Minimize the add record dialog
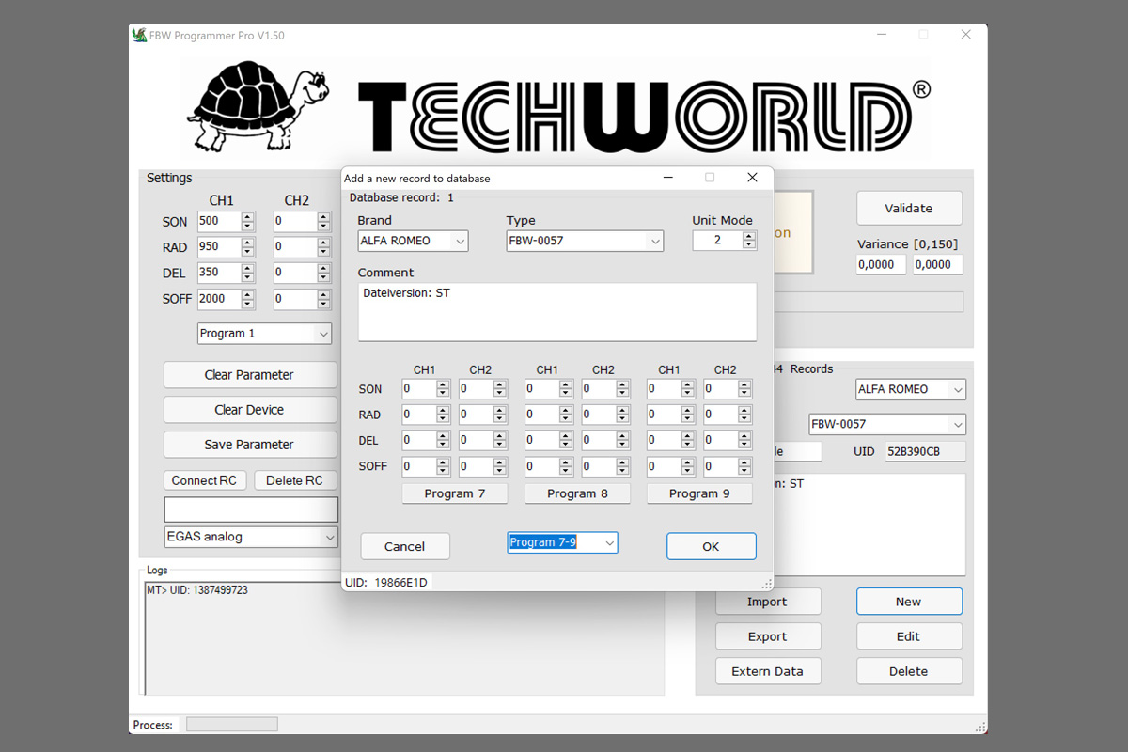Image resolution: width=1128 pixels, height=752 pixels. [x=667, y=178]
